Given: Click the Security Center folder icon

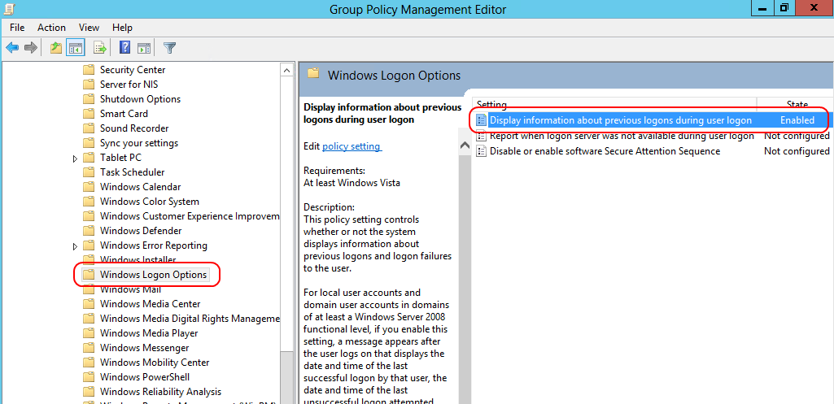Looking at the screenshot, I should [89, 70].
